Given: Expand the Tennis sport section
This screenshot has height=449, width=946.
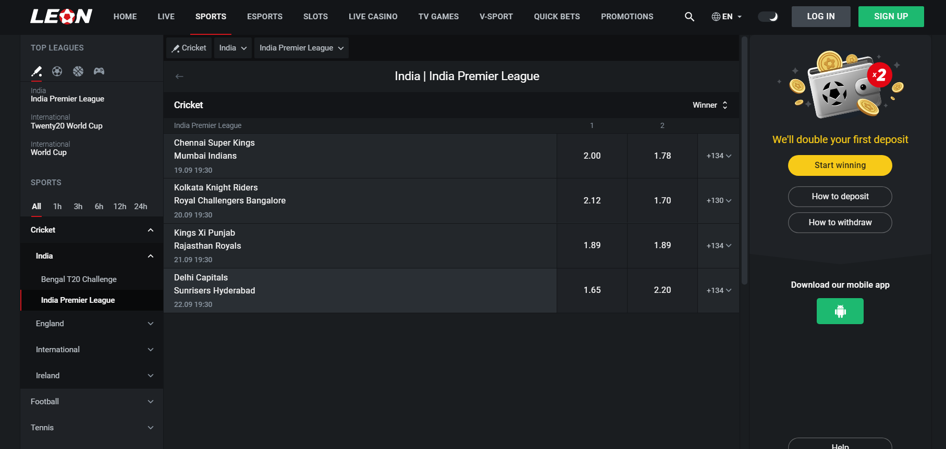Looking at the screenshot, I should (92, 428).
